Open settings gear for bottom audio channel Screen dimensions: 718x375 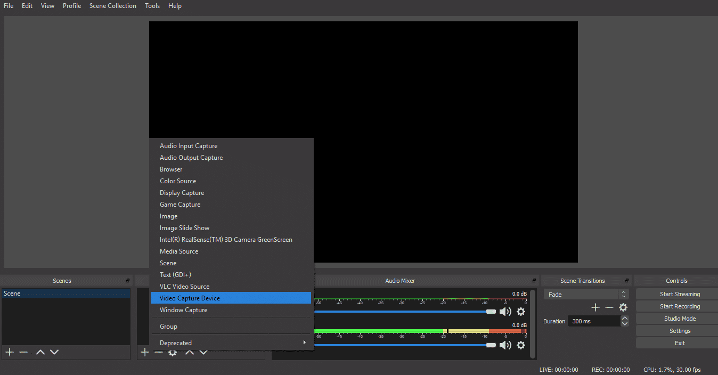[x=521, y=345]
